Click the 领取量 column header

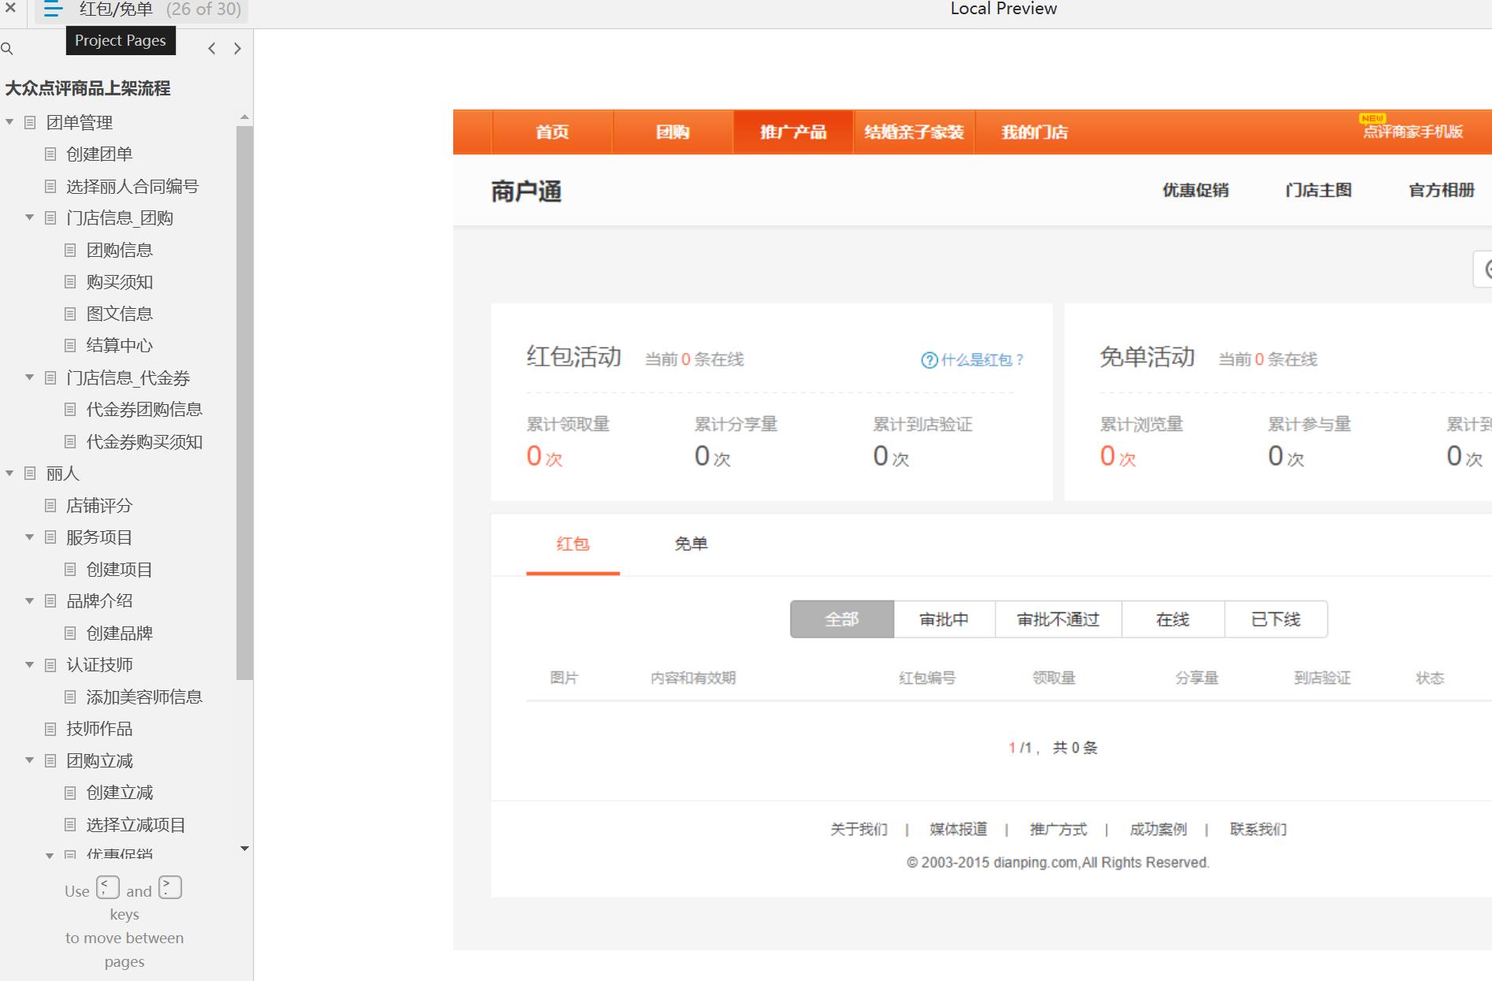pyautogui.click(x=1055, y=678)
